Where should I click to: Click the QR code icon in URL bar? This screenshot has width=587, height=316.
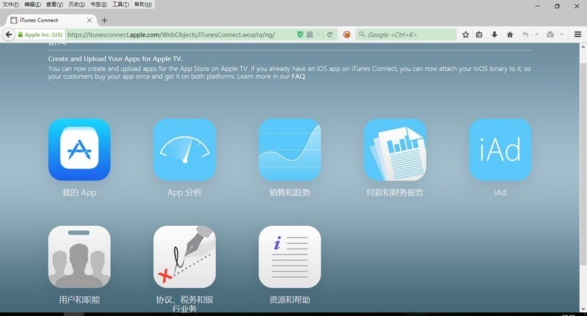310,34
